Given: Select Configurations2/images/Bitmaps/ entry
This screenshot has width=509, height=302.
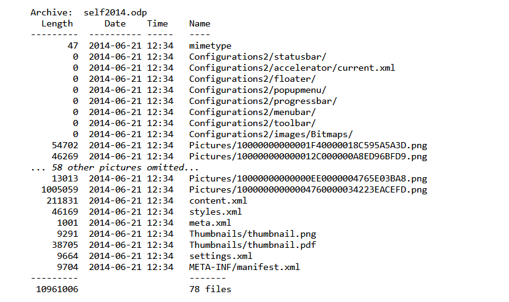Looking at the screenshot, I should (x=271, y=134).
